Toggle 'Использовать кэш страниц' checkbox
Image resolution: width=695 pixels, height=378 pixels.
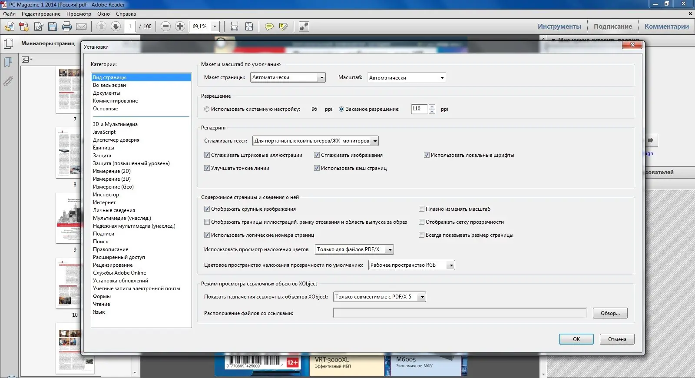pyautogui.click(x=317, y=168)
